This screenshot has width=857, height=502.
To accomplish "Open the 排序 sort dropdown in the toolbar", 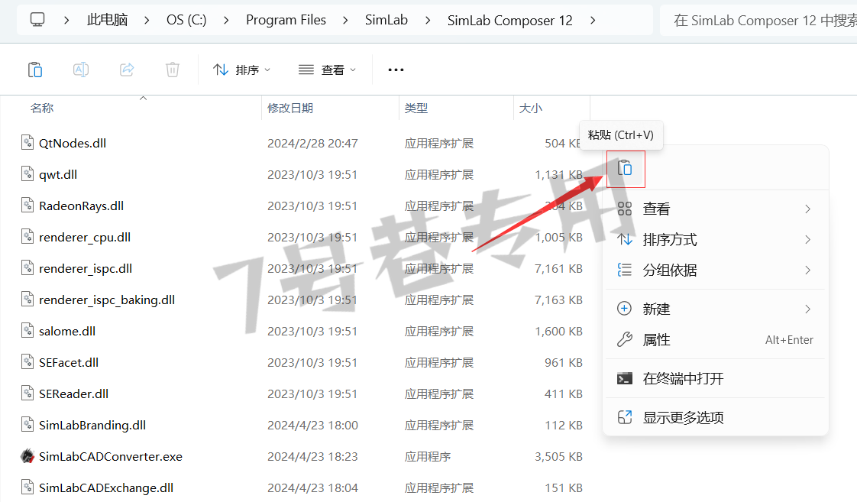I will 241,70.
